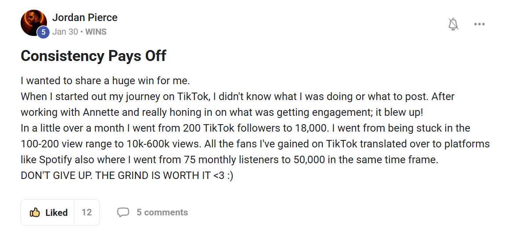512x229 pixels.
Task: Toggle the post notification bell icon
Action: pos(453,24)
